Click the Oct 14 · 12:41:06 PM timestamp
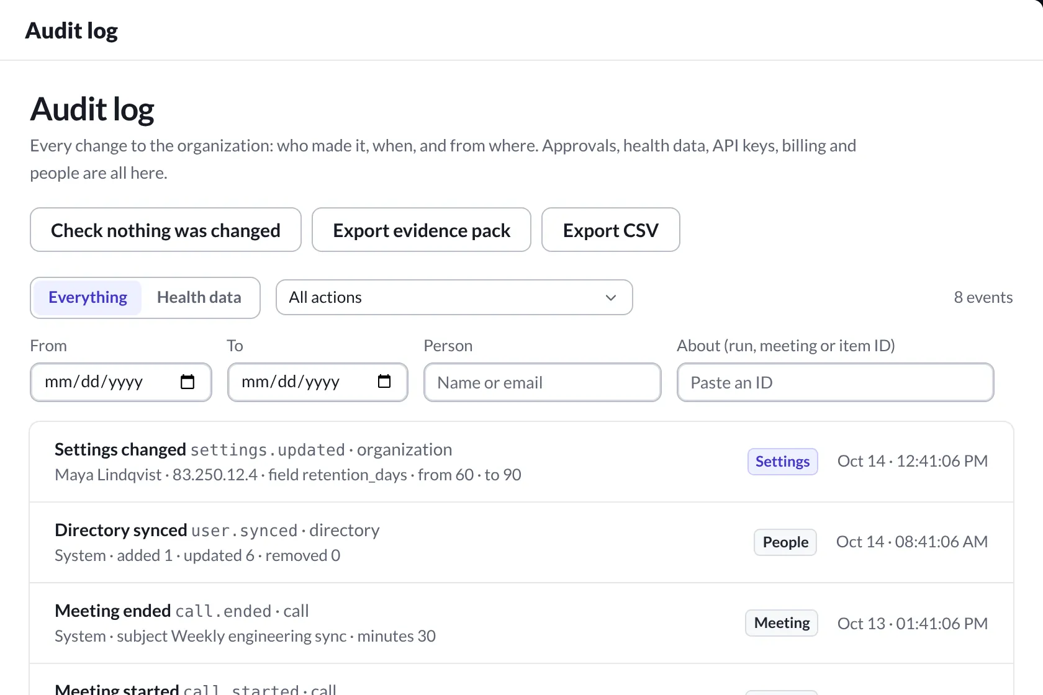 [913, 461]
